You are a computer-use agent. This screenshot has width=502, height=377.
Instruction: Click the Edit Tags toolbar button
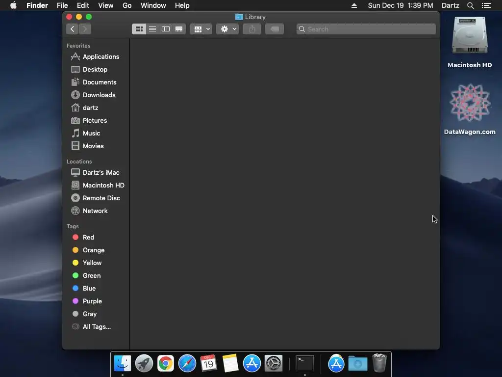(x=275, y=29)
